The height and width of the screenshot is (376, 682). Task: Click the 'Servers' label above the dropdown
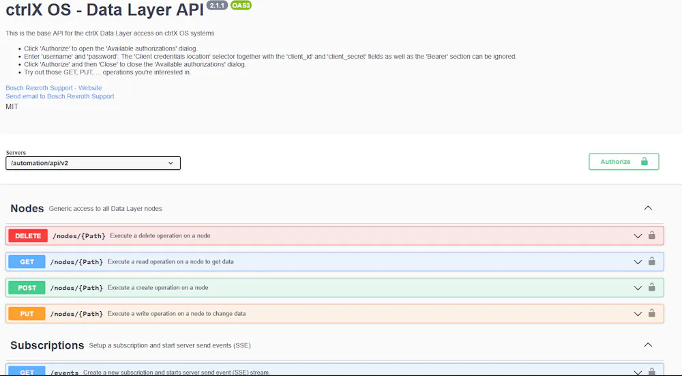click(x=16, y=152)
